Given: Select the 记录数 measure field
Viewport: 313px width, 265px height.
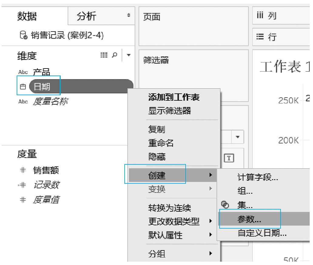Looking at the screenshot, I should (46, 185).
